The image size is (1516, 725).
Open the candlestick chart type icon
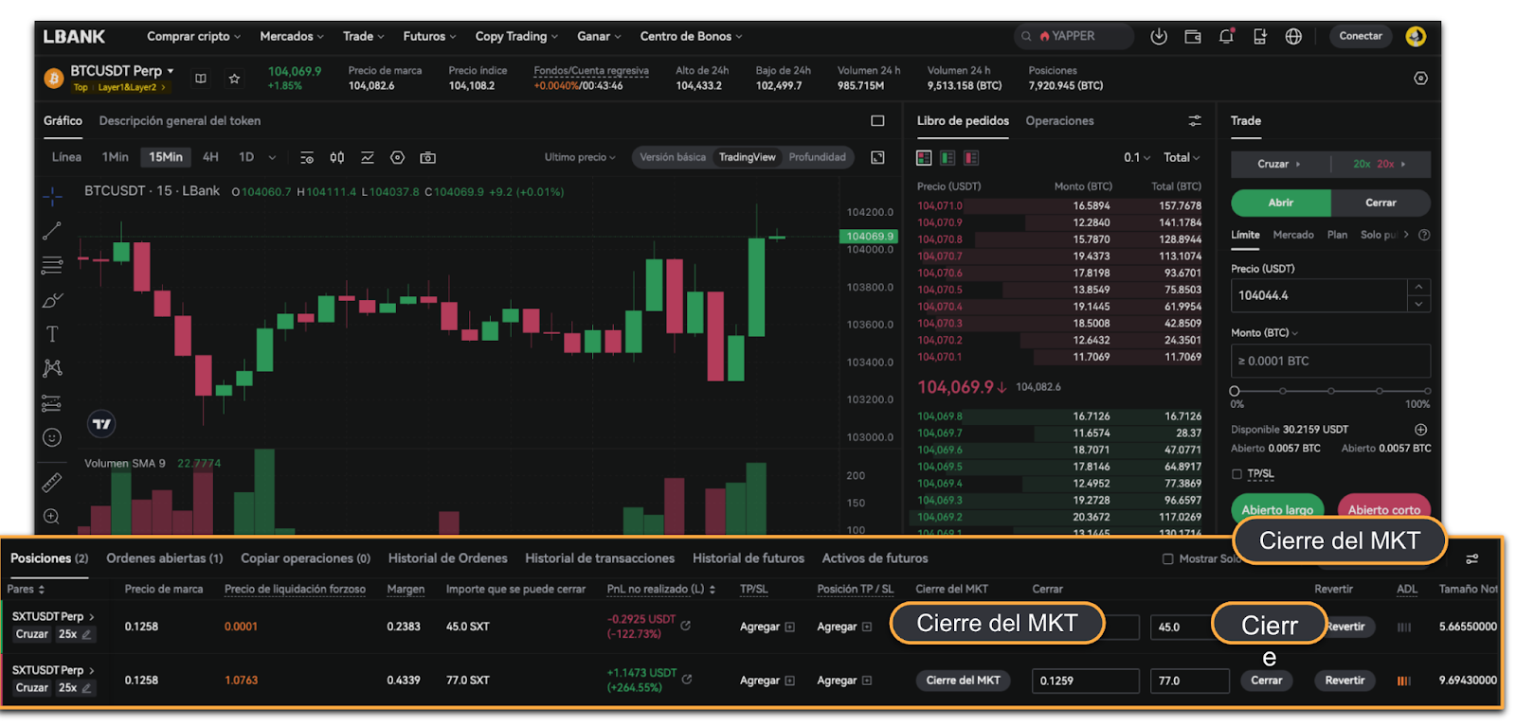click(336, 157)
